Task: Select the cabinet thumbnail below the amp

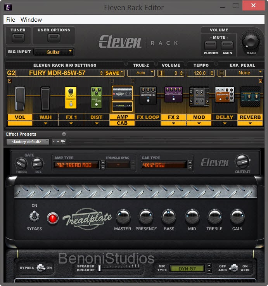Action: pyautogui.click(x=122, y=106)
